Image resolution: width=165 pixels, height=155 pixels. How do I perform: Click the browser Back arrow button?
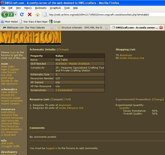[x=5, y=14]
